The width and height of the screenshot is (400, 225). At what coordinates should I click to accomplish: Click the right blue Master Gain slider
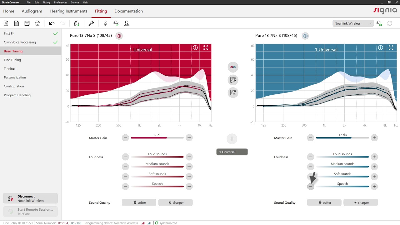coord(342,138)
